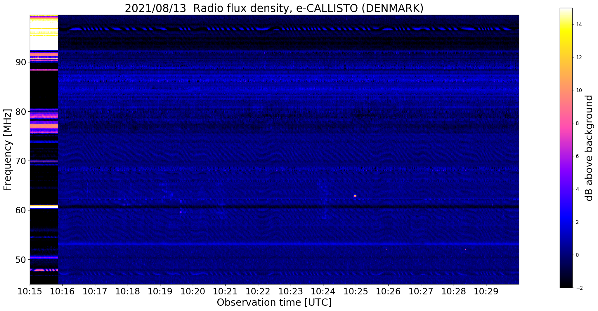598x311 pixels.
Task: Click the colorbar tick label 6
Action: (x=577, y=156)
